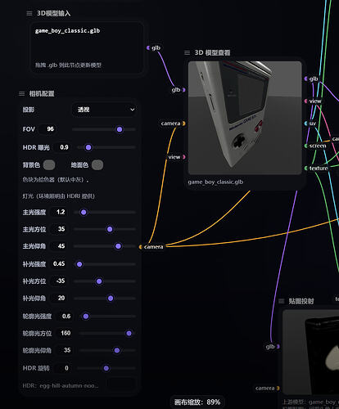Image resolution: width=339 pixels, height=409 pixels.
Task: Click the game_boy_classic.glb caption under the 3D viewer
Action: pos(215,182)
